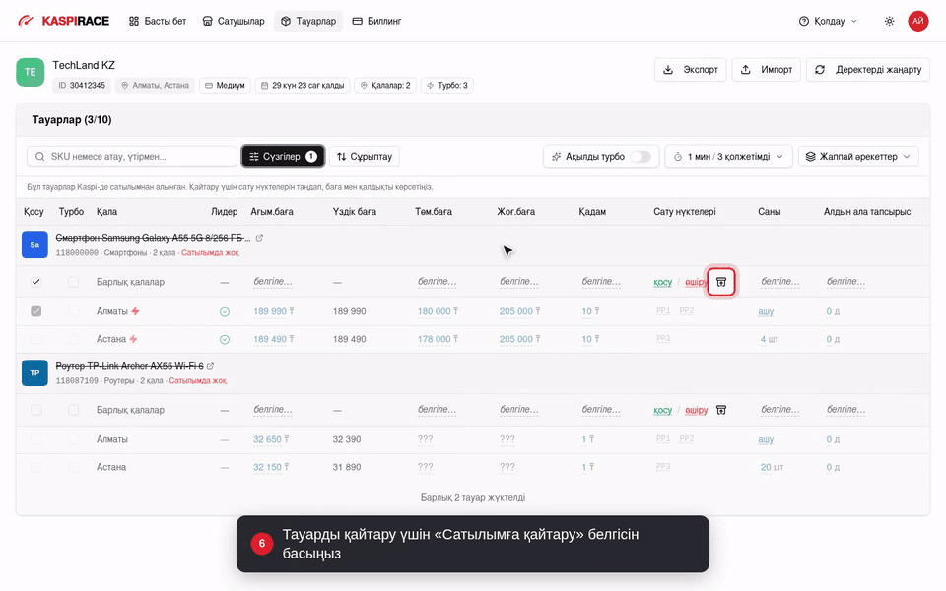
Task: Click the Турбо: 3 chip under the store name
Action: [447, 86]
